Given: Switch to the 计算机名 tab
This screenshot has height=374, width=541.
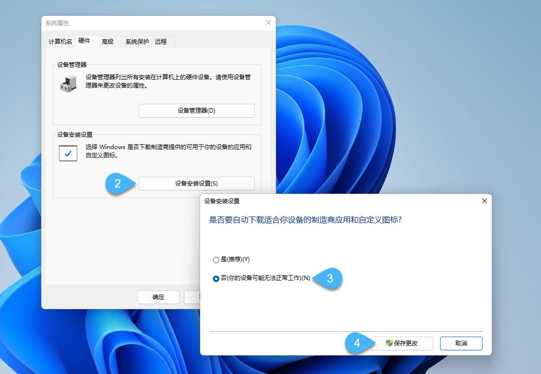Looking at the screenshot, I should point(60,41).
